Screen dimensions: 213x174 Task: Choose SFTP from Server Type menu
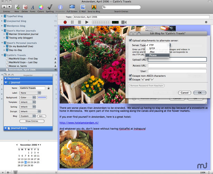click(158, 49)
